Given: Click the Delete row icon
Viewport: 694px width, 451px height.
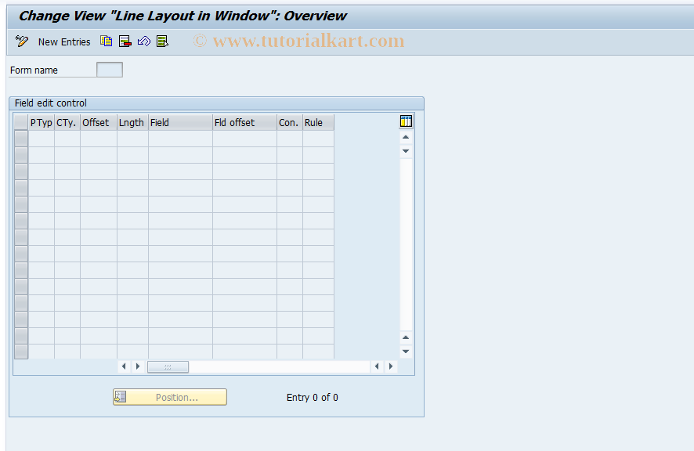Looking at the screenshot, I should click(125, 41).
